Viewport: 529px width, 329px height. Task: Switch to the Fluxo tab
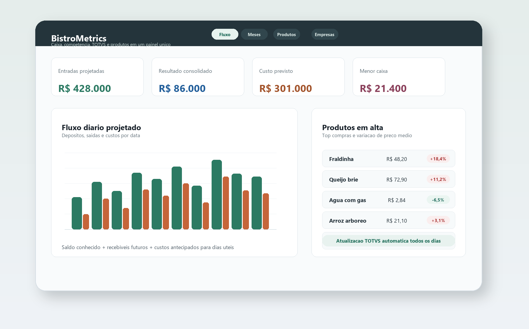[225, 34]
